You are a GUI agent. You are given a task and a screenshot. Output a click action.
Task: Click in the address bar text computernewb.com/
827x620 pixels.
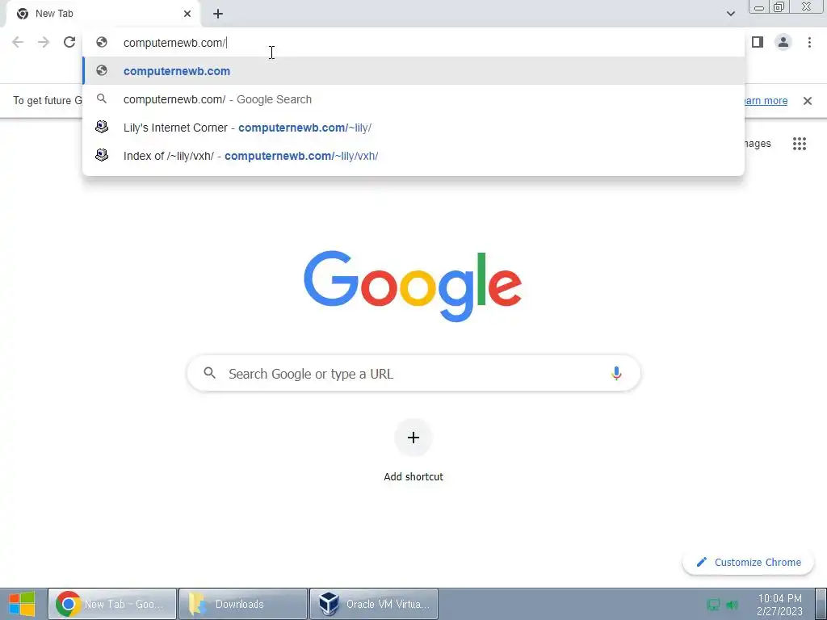click(174, 43)
